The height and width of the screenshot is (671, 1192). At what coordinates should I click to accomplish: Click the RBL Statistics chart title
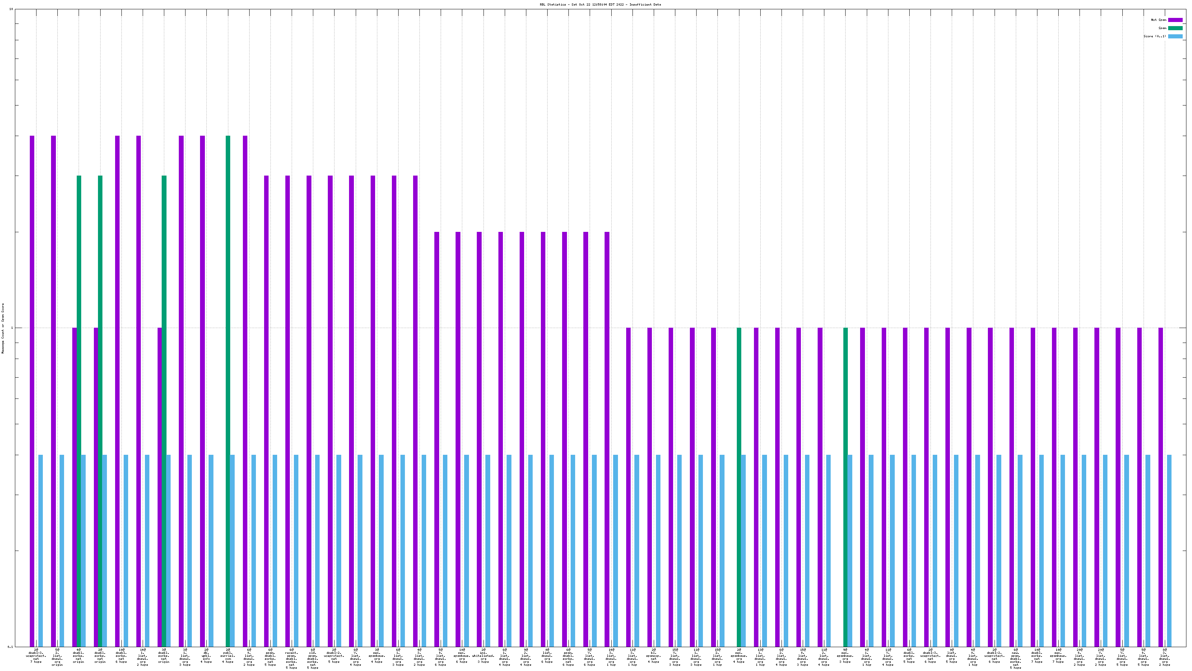600,4
